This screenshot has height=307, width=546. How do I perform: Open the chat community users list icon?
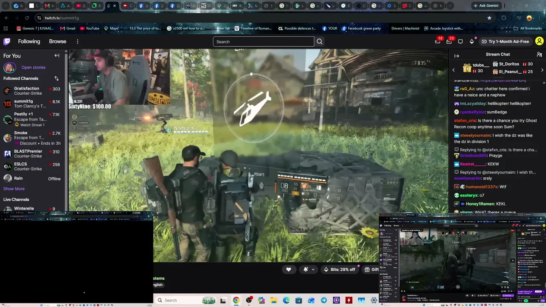(539, 55)
